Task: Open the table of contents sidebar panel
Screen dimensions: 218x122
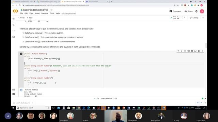Action: [14, 19]
